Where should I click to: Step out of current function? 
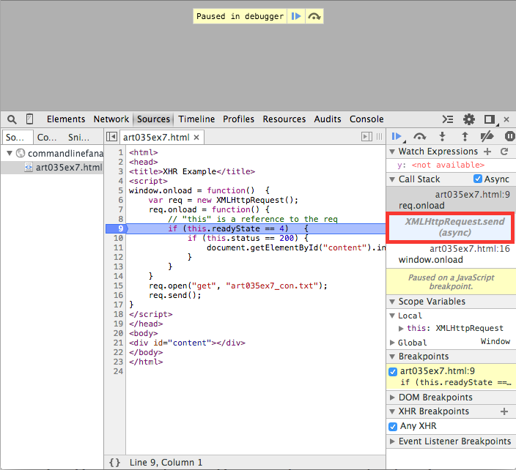(465, 136)
